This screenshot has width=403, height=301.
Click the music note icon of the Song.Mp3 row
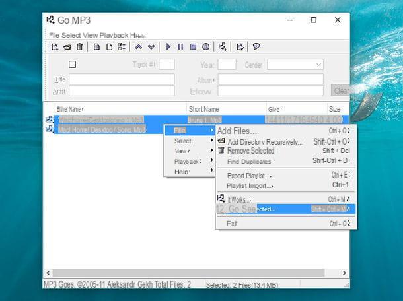click(50, 129)
